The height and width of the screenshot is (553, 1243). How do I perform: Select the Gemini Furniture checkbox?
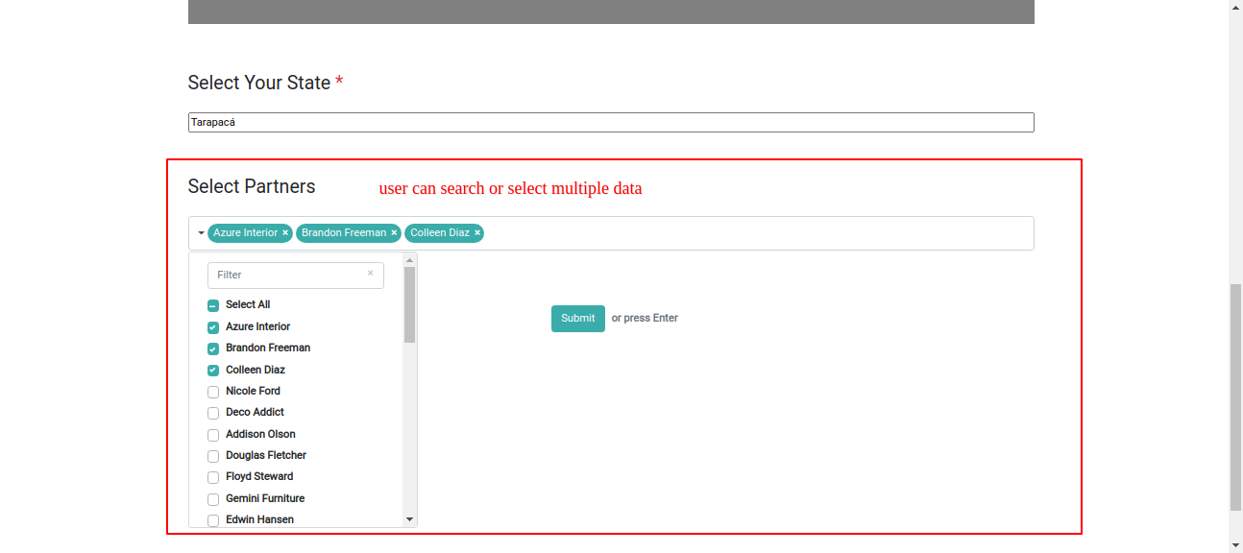pos(213,499)
